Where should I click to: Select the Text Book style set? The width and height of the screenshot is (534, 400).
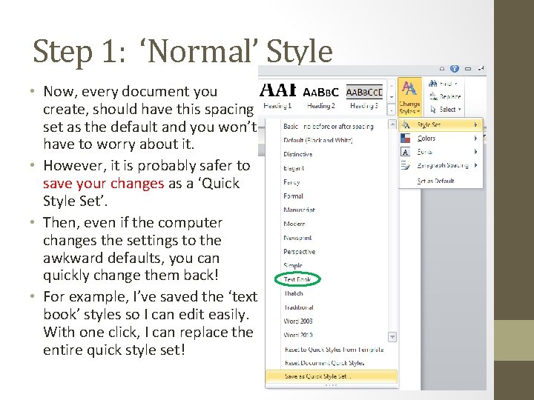pyautogui.click(x=297, y=279)
